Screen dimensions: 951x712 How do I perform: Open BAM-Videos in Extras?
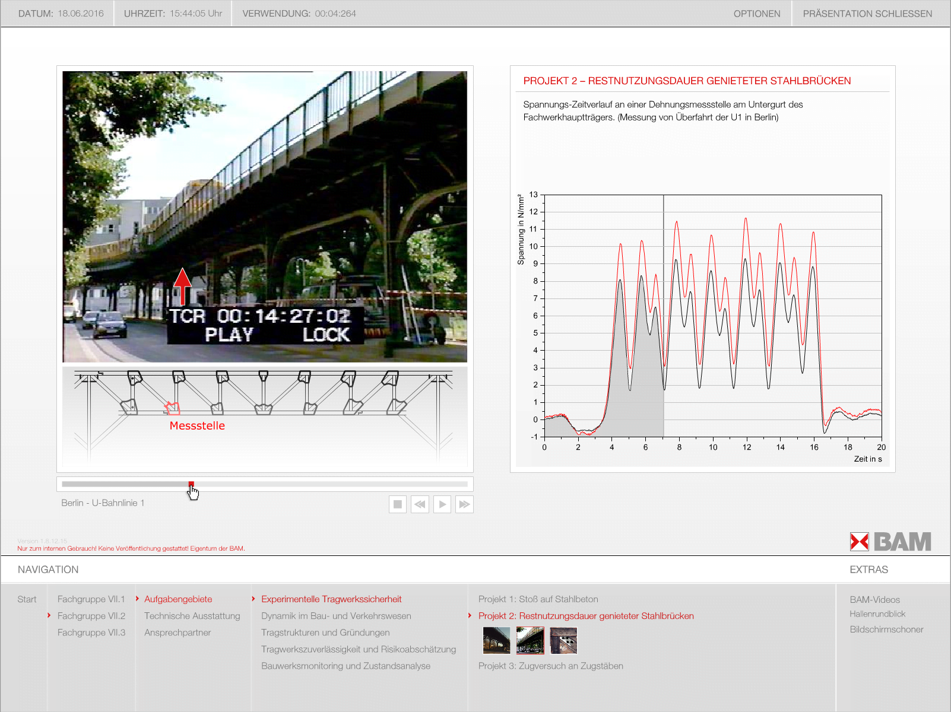(x=874, y=600)
